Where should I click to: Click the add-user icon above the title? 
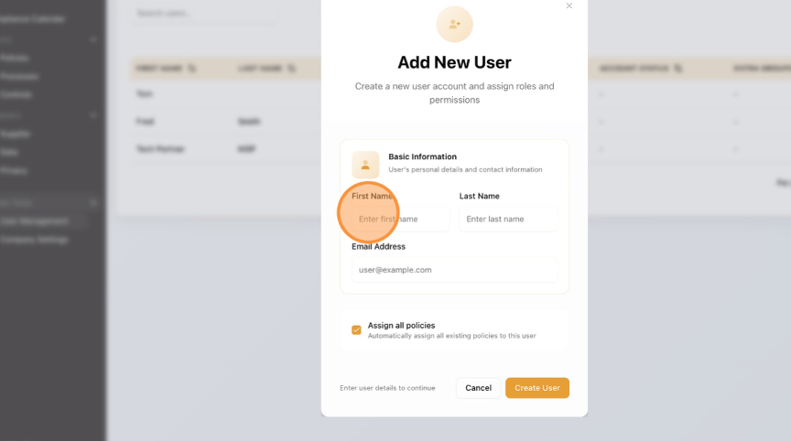point(454,24)
